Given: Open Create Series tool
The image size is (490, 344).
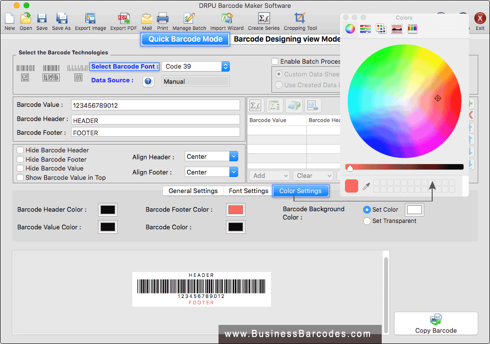Looking at the screenshot, I should [264, 19].
